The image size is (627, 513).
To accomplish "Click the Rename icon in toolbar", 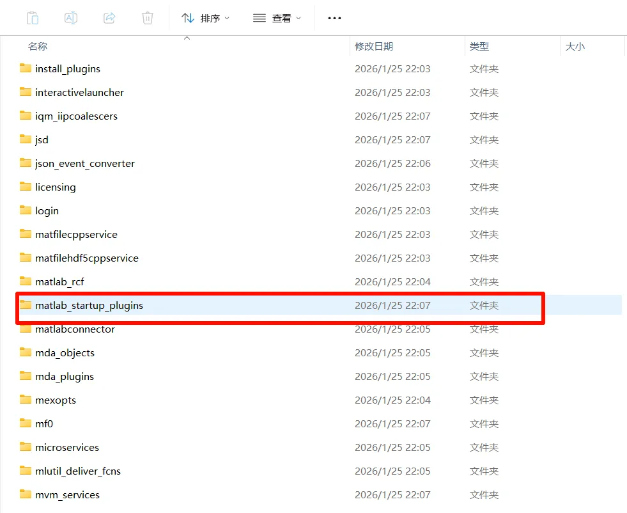I will tap(71, 18).
